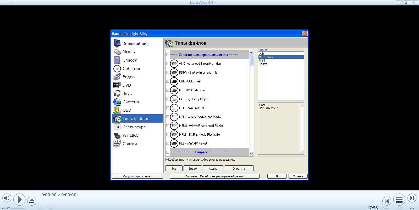The width and height of the screenshot is (419, 210).
Task: Open the playlist with list button
Action: (x=399, y=200)
